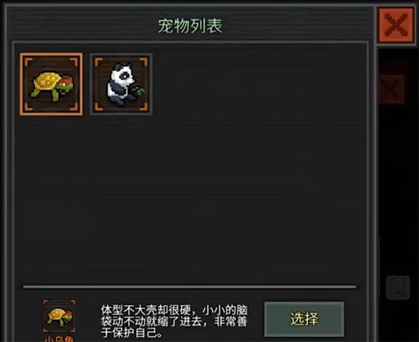Screen dimensions: 419x342
Task: Tap the turtle's yellow shell in grid
Action: pyautogui.click(x=47, y=80)
